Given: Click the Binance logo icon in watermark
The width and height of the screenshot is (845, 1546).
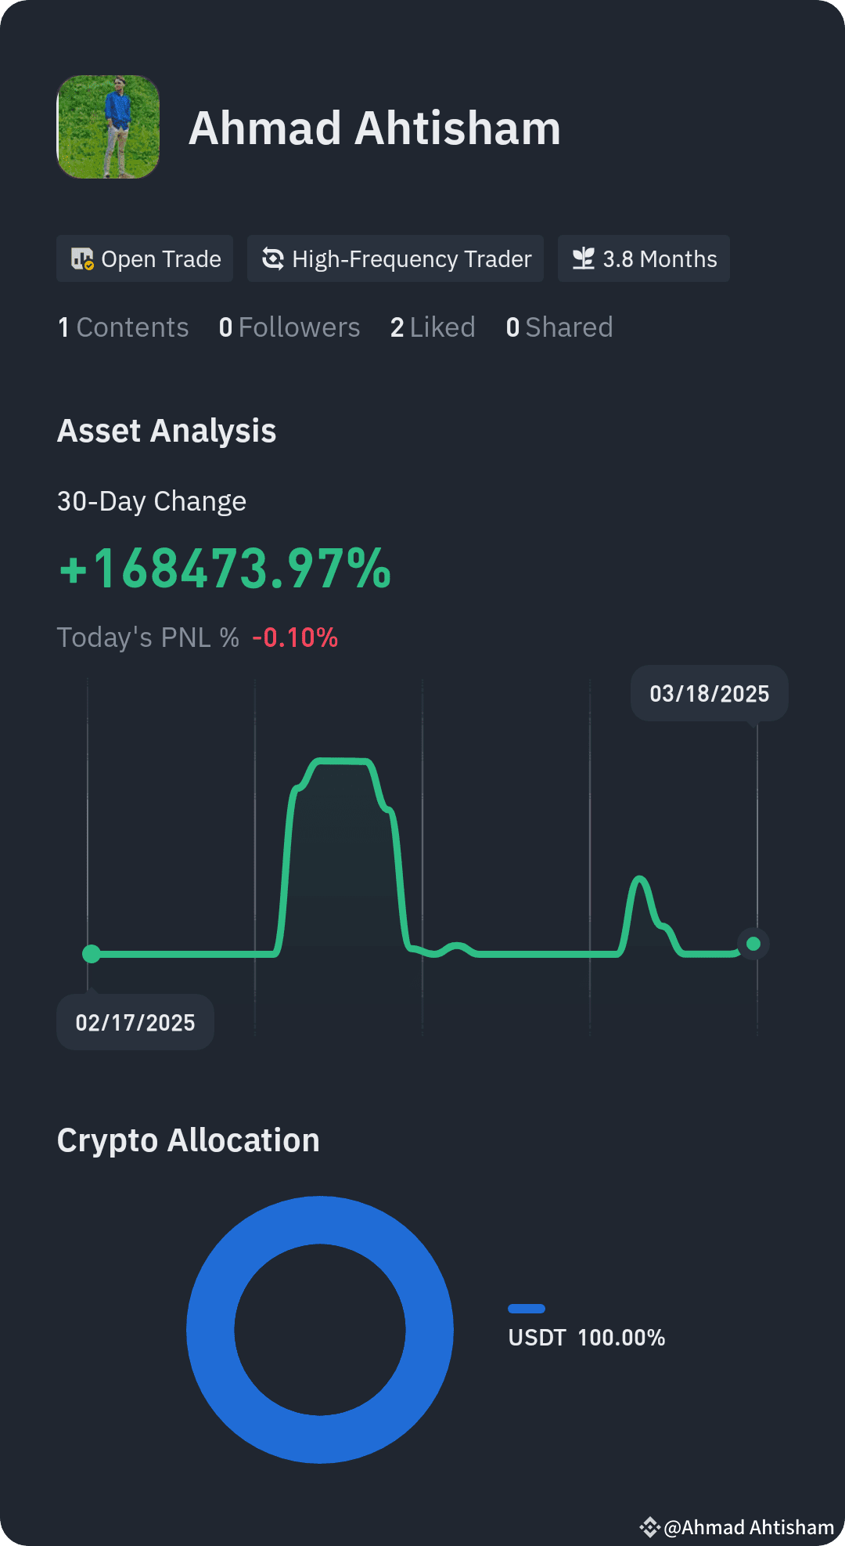Looking at the screenshot, I should point(649,1527).
